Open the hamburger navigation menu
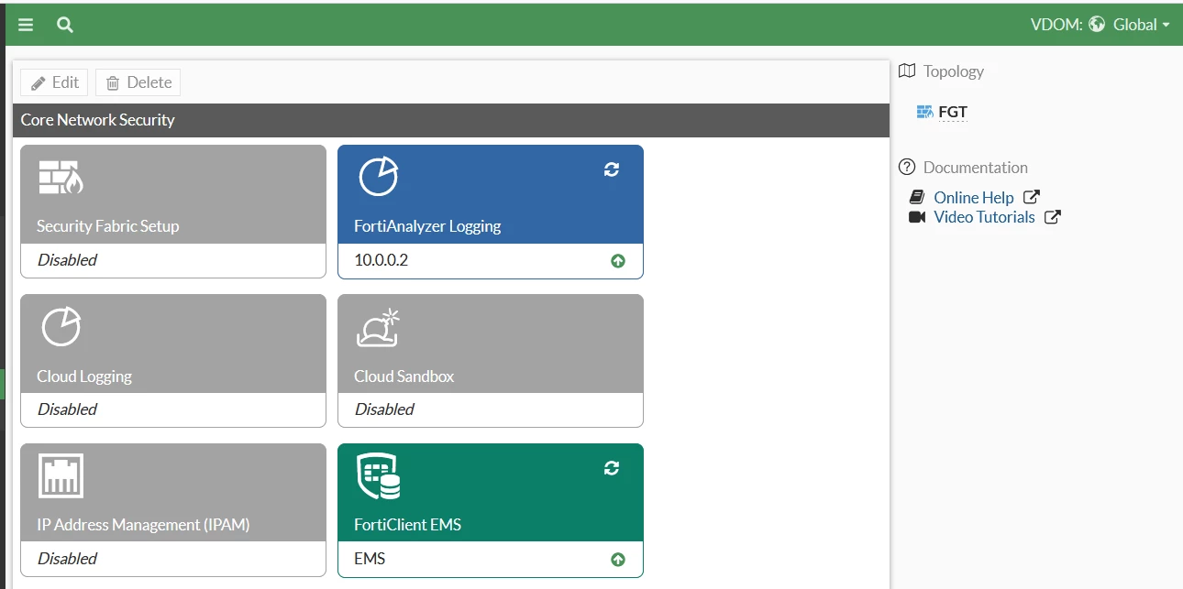Screen dimensions: 1183x589 26,25
